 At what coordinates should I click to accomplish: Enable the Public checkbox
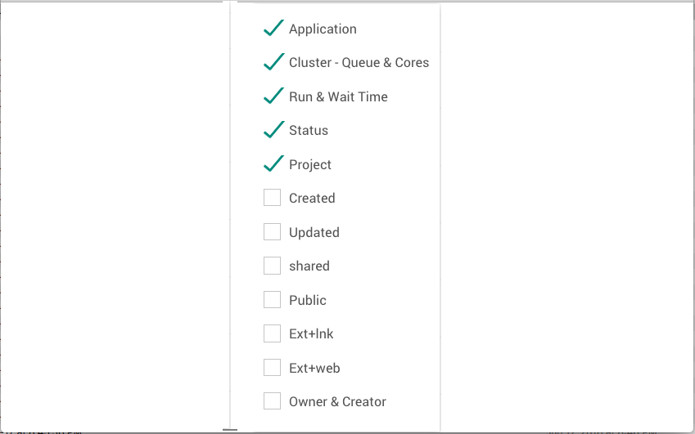(x=273, y=300)
